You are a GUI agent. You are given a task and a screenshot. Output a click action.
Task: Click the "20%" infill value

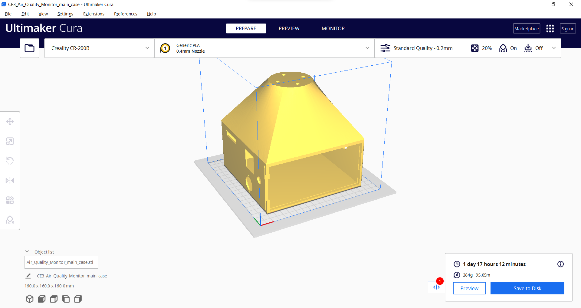[x=487, y=48]
